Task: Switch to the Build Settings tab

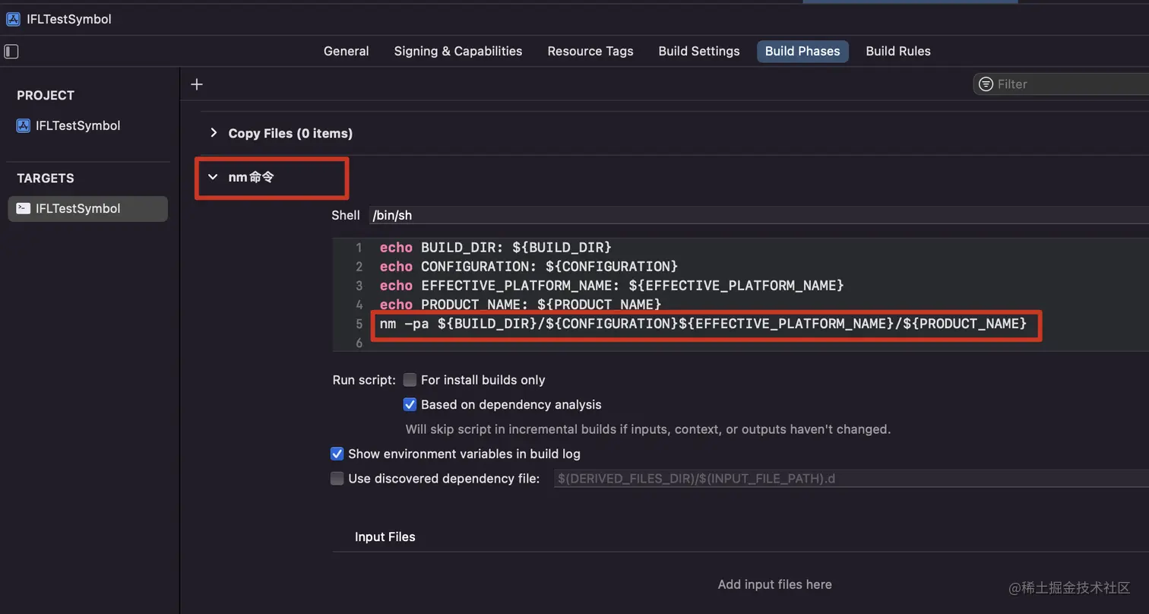Action: (699, 51)
